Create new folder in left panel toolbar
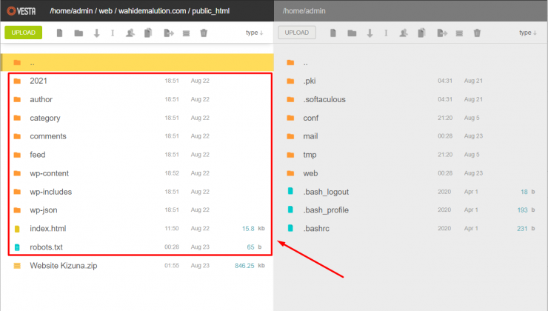548x311 pixels. [x=78, y=33]
